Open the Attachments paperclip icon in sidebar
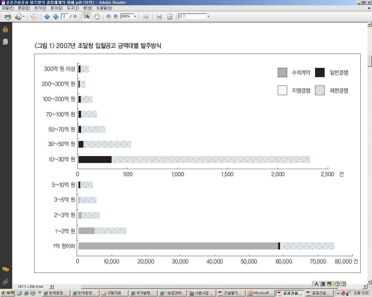The image size is (372, 297). coord(6,282)
